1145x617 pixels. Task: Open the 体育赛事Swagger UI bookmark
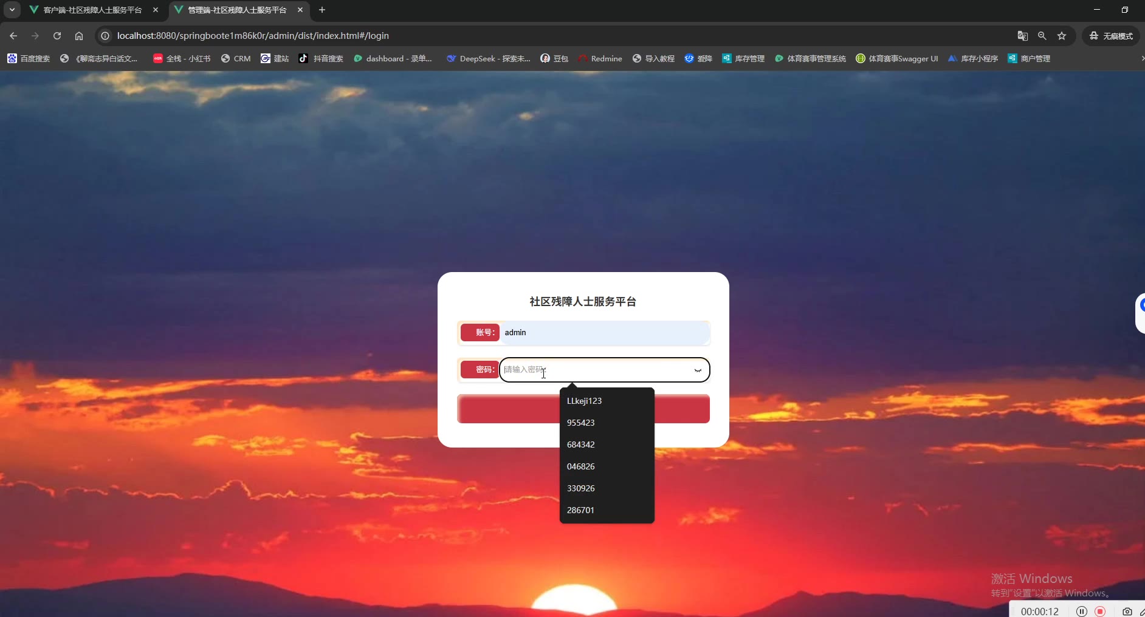(897, 58)
